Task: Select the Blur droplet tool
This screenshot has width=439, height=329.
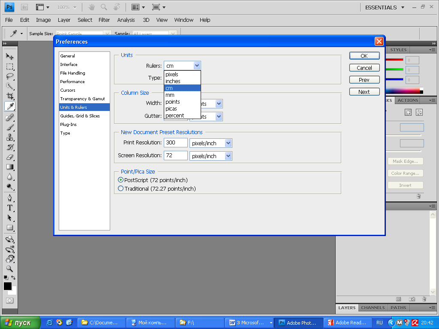Action: 10,177
